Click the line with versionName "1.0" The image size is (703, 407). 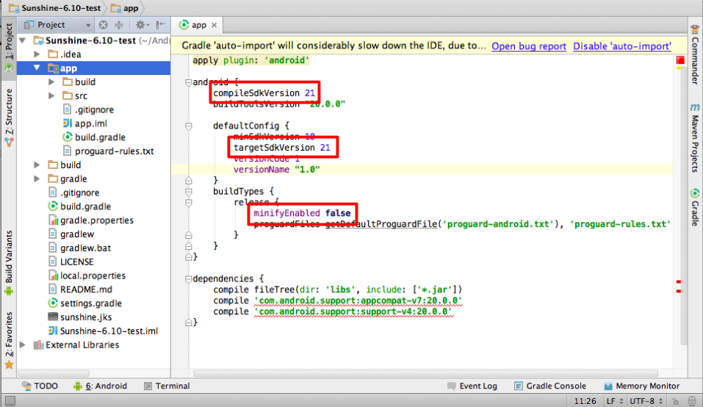422,170
